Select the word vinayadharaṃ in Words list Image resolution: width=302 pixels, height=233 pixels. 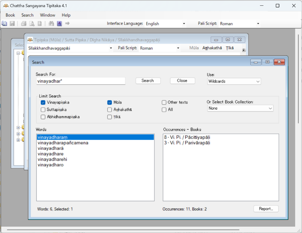coord(95,137)
